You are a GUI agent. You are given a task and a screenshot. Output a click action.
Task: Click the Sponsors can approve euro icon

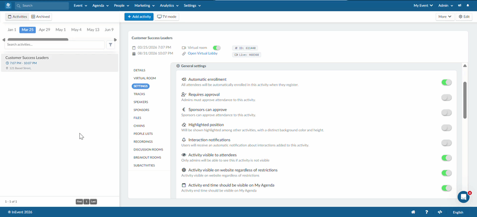184,109
